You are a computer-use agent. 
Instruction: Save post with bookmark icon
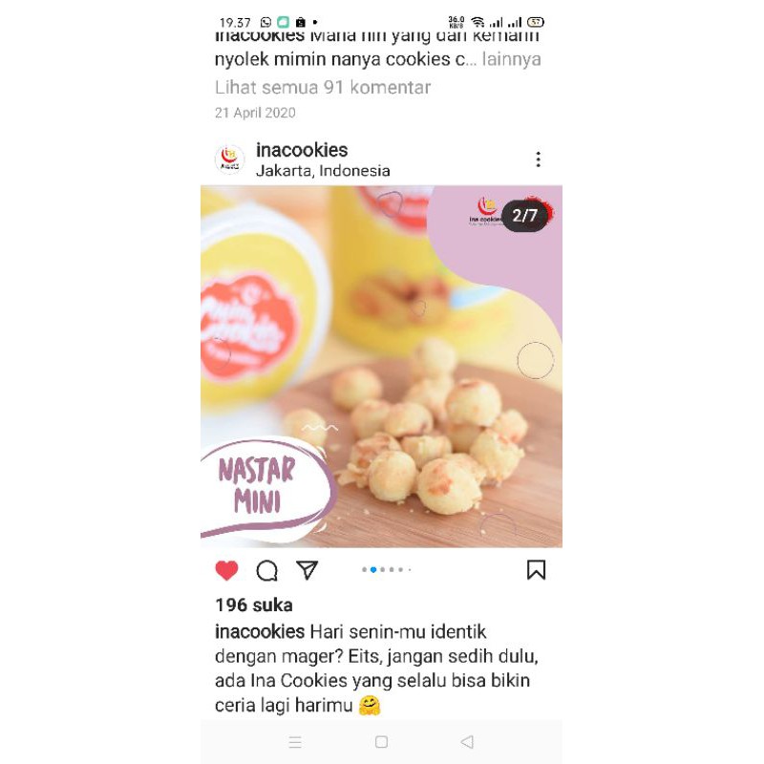(536, 569)
